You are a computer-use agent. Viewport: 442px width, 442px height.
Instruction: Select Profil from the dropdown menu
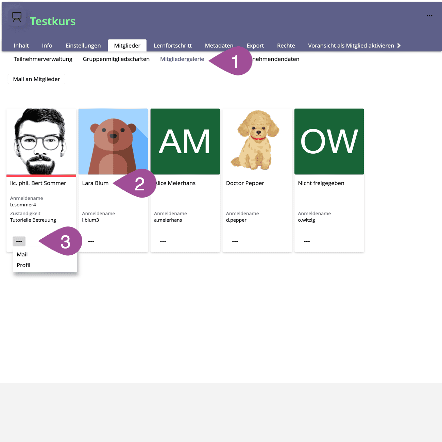(x=23, y=265)
